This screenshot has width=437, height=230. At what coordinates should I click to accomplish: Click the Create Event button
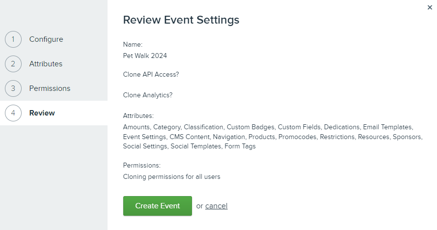click(158, 206)
